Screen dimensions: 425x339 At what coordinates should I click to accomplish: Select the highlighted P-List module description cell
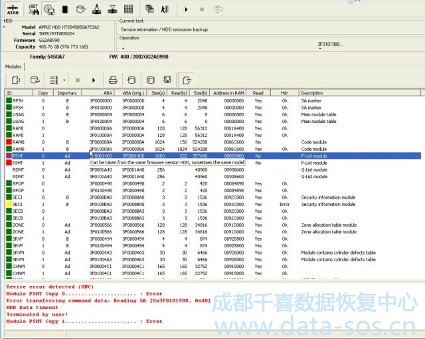314,156
